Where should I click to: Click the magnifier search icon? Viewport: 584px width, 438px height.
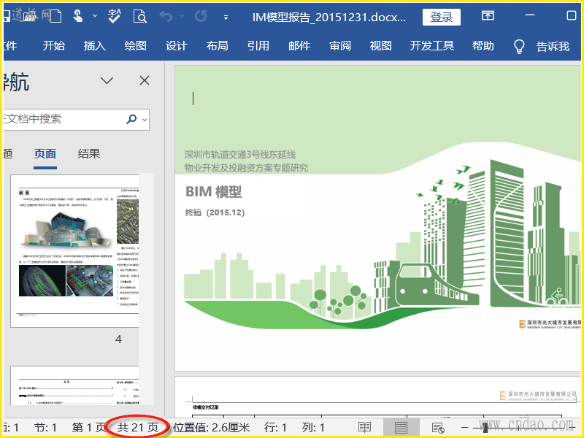pyautogui.click(x=131, y=119)
